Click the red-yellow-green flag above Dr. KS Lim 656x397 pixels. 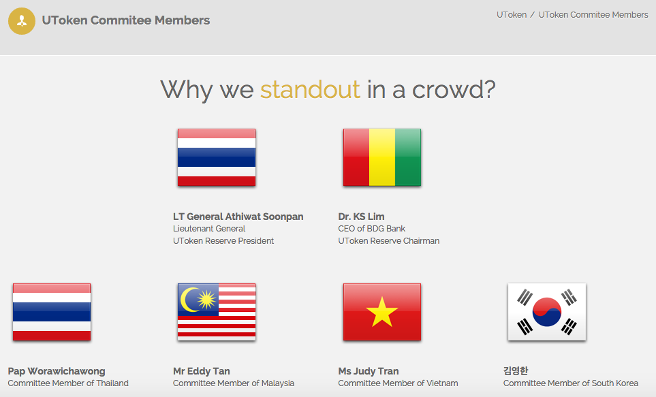coord(381,157)
